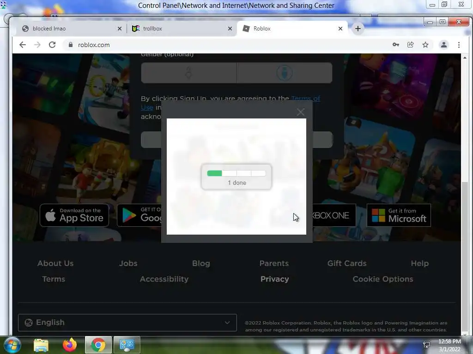Click the forward navigation arrow
The height and width of the screenshot is (354, 473).
tap(37, 45)
